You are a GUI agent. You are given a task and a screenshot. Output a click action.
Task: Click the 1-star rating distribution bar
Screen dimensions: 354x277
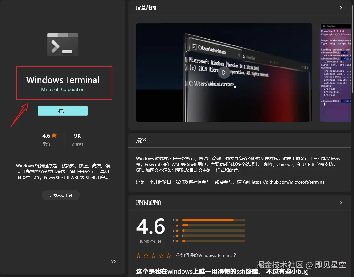pyautogui.click(x=214, y=241)
